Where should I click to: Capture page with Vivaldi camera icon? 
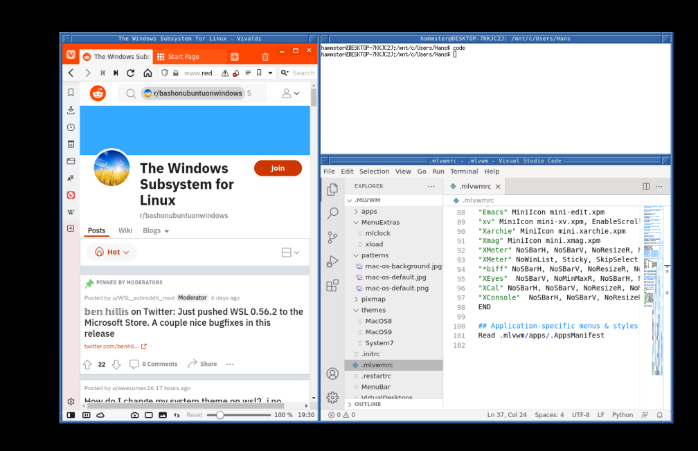tap(134, 415)
